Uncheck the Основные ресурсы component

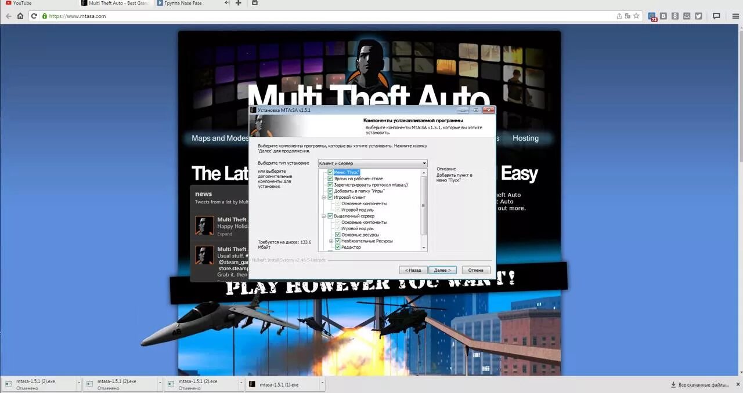[338, 235]
